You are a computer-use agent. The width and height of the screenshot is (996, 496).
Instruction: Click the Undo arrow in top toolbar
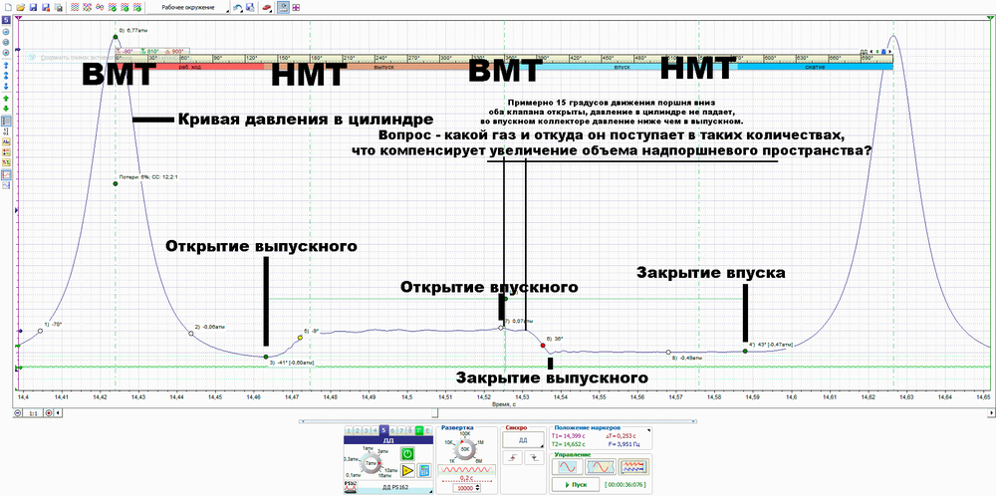238,7
